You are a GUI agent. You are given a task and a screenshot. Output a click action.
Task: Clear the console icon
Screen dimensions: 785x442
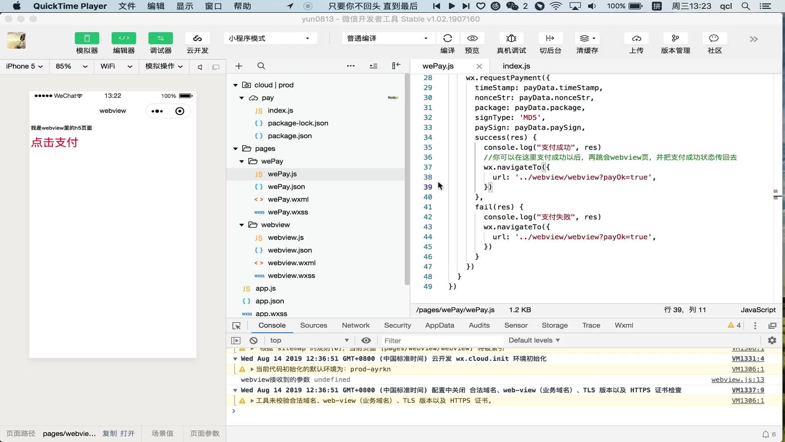[253, 341]
